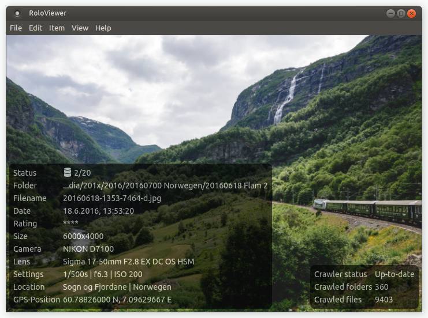Click the RoloViewer app icon in title bar
Viewport: 428px width, 318px height.
(17, 13)
